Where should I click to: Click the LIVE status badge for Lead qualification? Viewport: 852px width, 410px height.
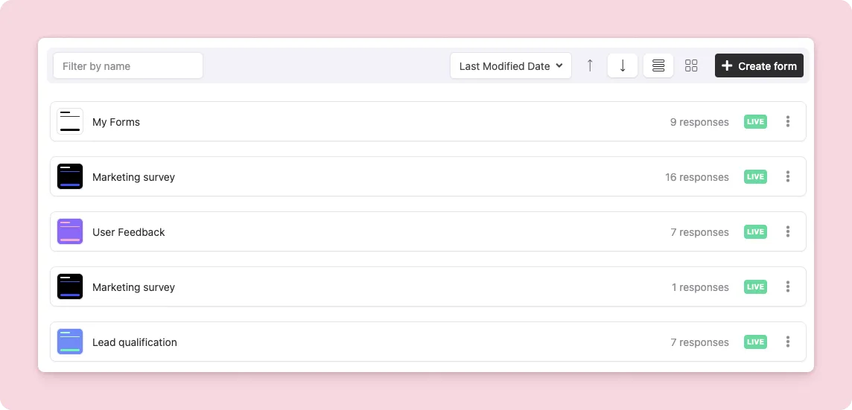(755, 342)
